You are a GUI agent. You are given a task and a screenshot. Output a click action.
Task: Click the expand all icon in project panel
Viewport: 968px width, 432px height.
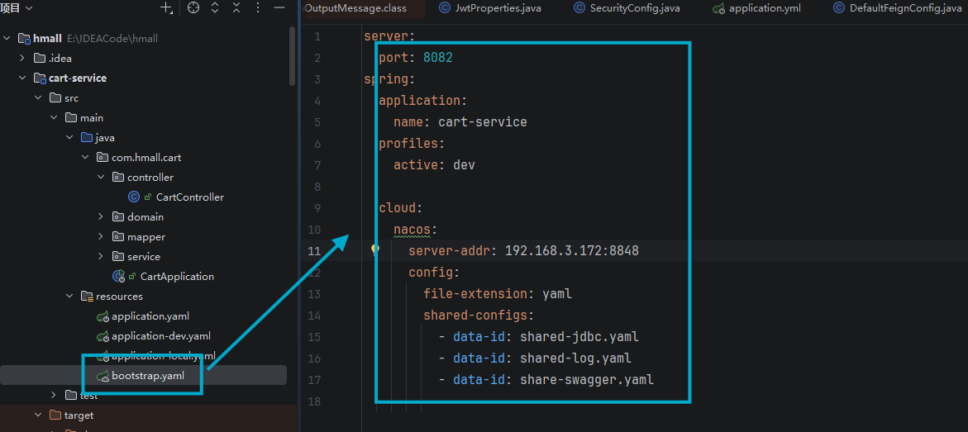click(x=215, y=8)
